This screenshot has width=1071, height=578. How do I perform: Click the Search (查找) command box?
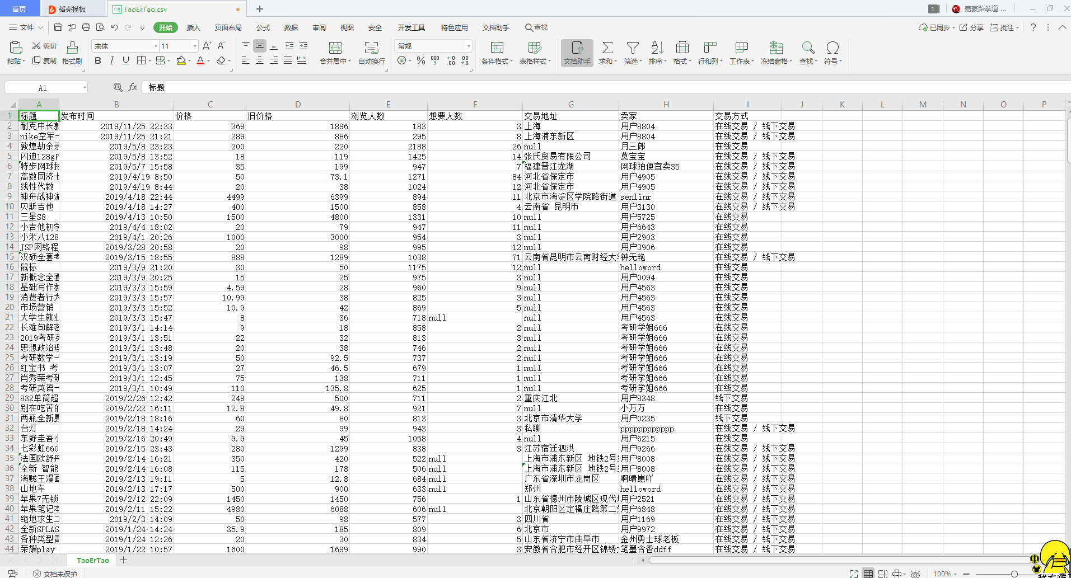click(536, 27)
